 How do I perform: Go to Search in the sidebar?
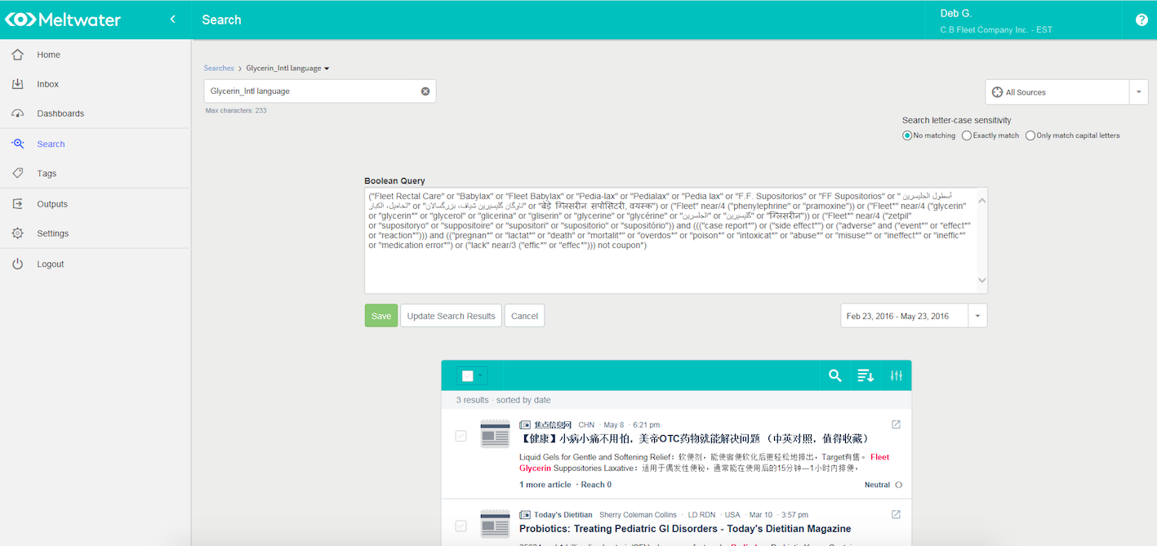pos(51,144)
